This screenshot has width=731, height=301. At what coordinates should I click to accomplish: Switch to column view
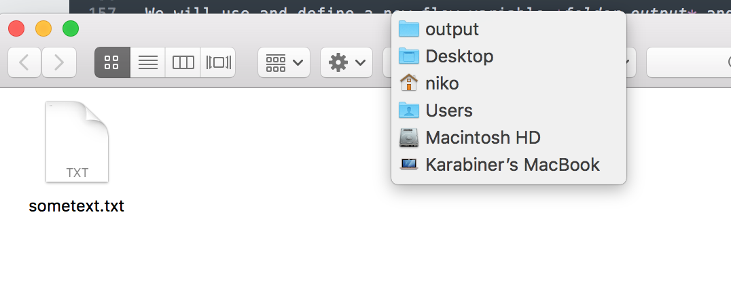[183, 63]
